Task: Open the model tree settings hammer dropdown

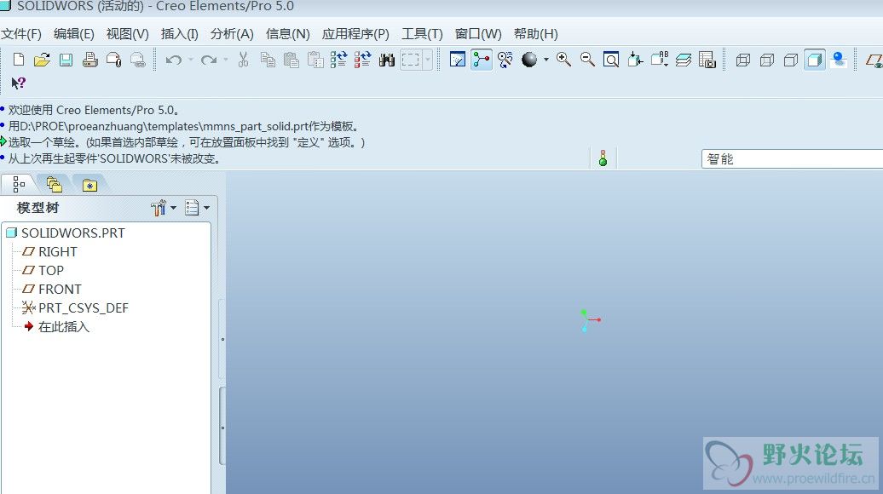Action: tap(164, 208)
